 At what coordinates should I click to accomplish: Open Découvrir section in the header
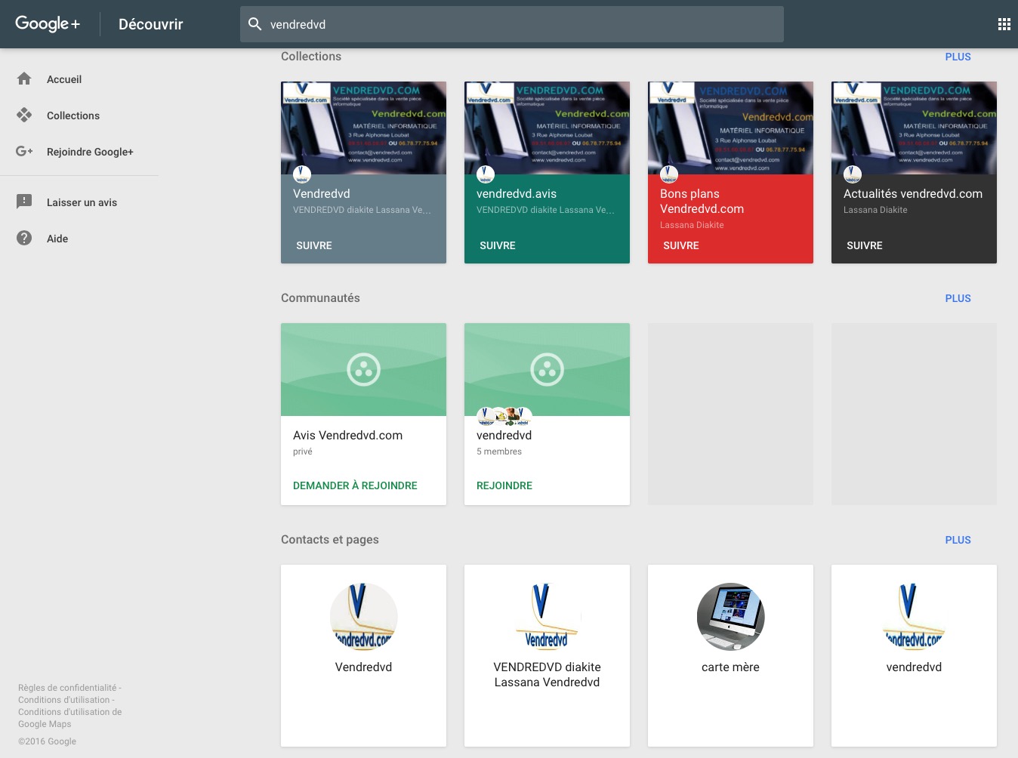[x=150, y=24]
